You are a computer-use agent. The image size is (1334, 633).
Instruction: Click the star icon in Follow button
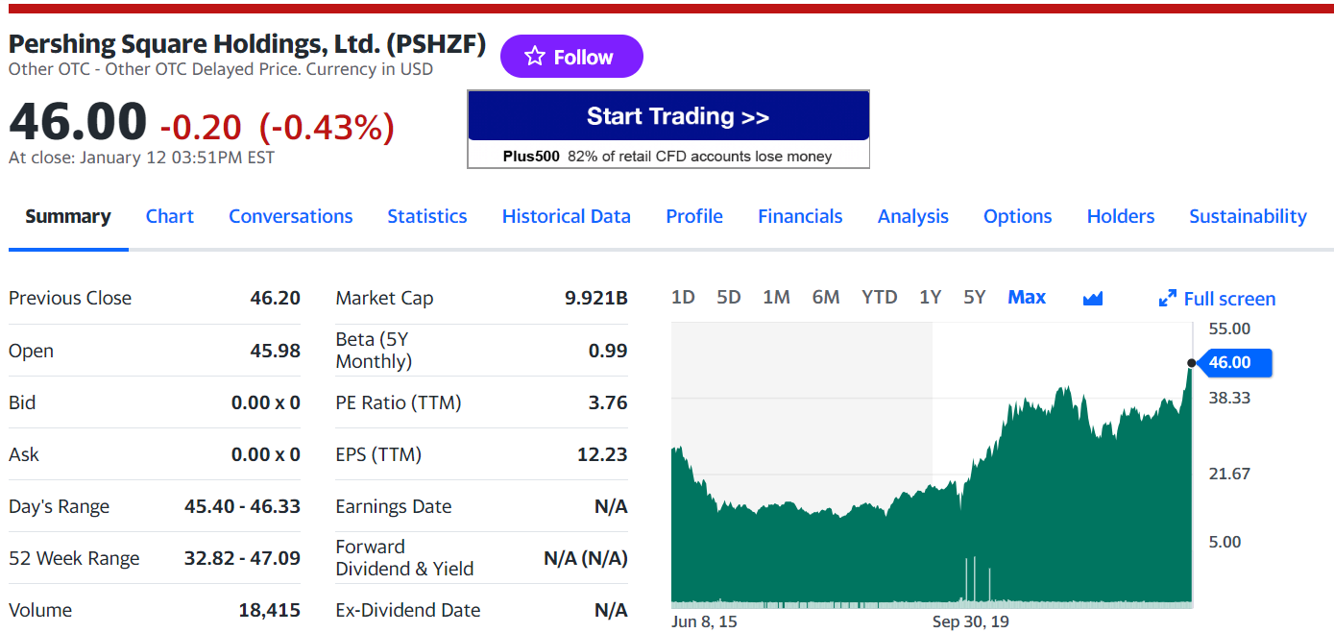[535, 57]
